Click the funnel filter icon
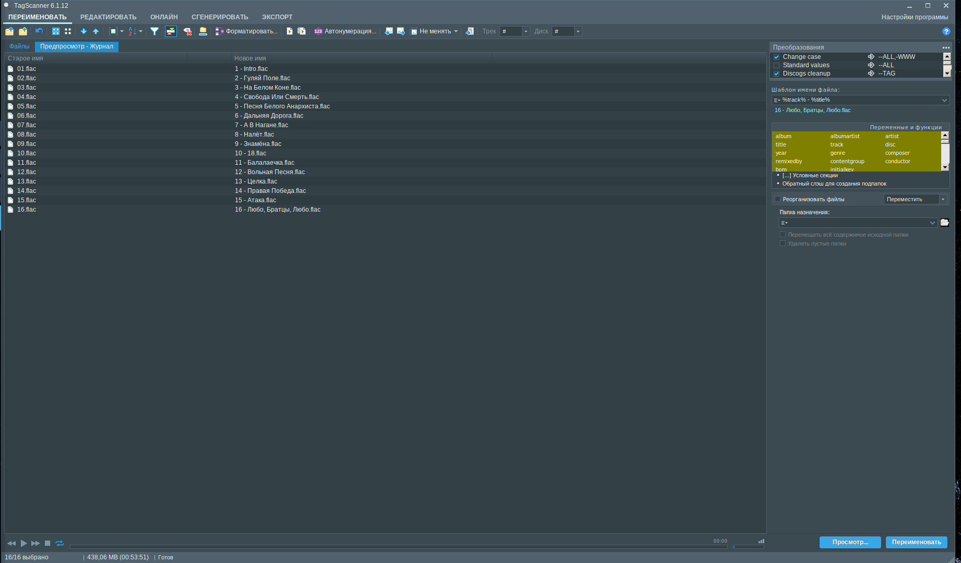The width and height of the screenshot is (961, 563). (x=155, y=31)
